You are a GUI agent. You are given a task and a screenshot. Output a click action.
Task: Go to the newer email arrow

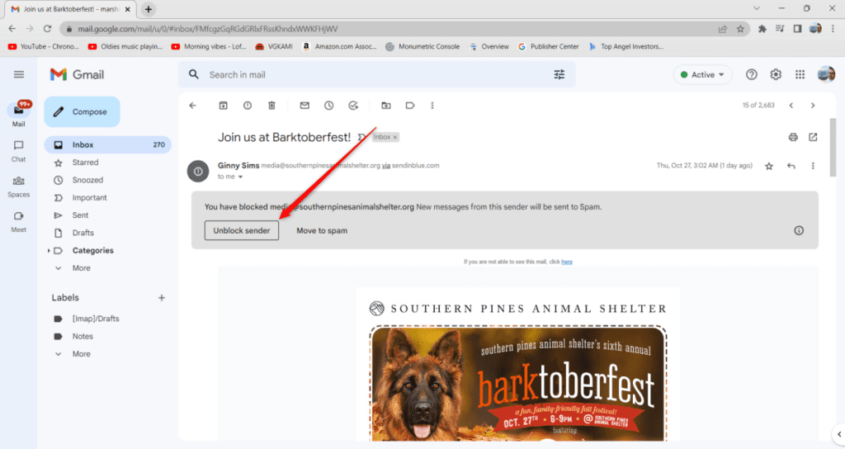[791, 106]
